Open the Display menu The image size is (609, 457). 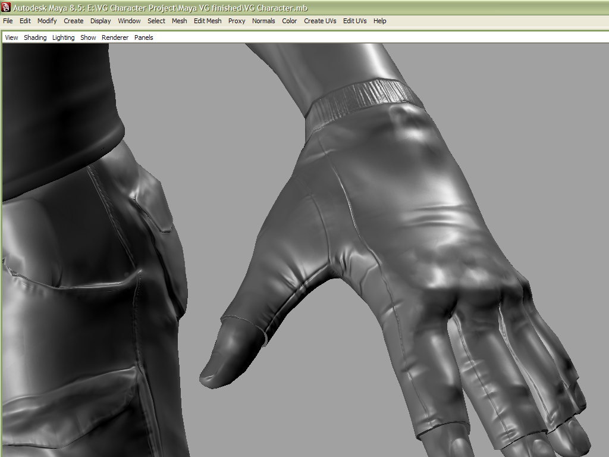[101, 21]
